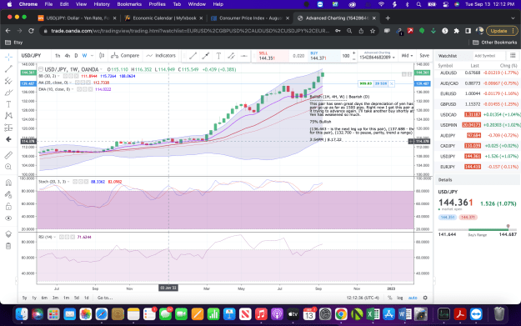Open the Mid price type dropdown
Viewport: 521px width, 326px height.
[x=407, y=56]
